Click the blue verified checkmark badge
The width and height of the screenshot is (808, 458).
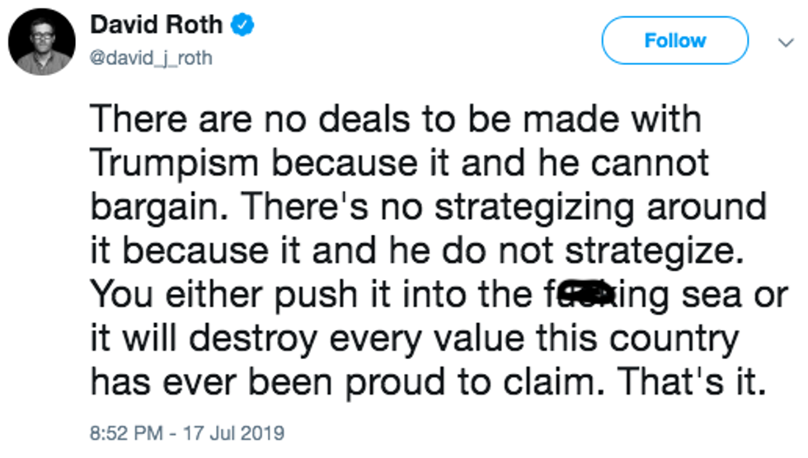point(242,26)
